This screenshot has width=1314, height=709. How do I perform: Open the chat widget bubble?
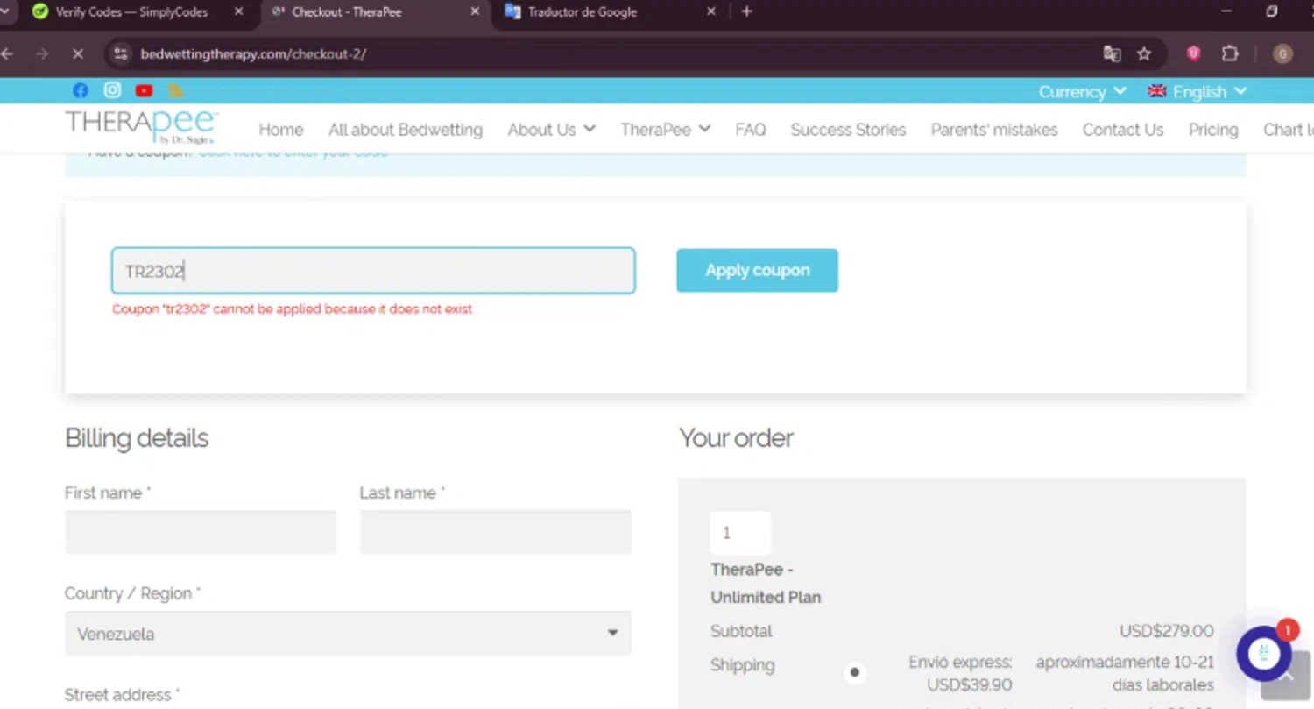click(1263, 653)
